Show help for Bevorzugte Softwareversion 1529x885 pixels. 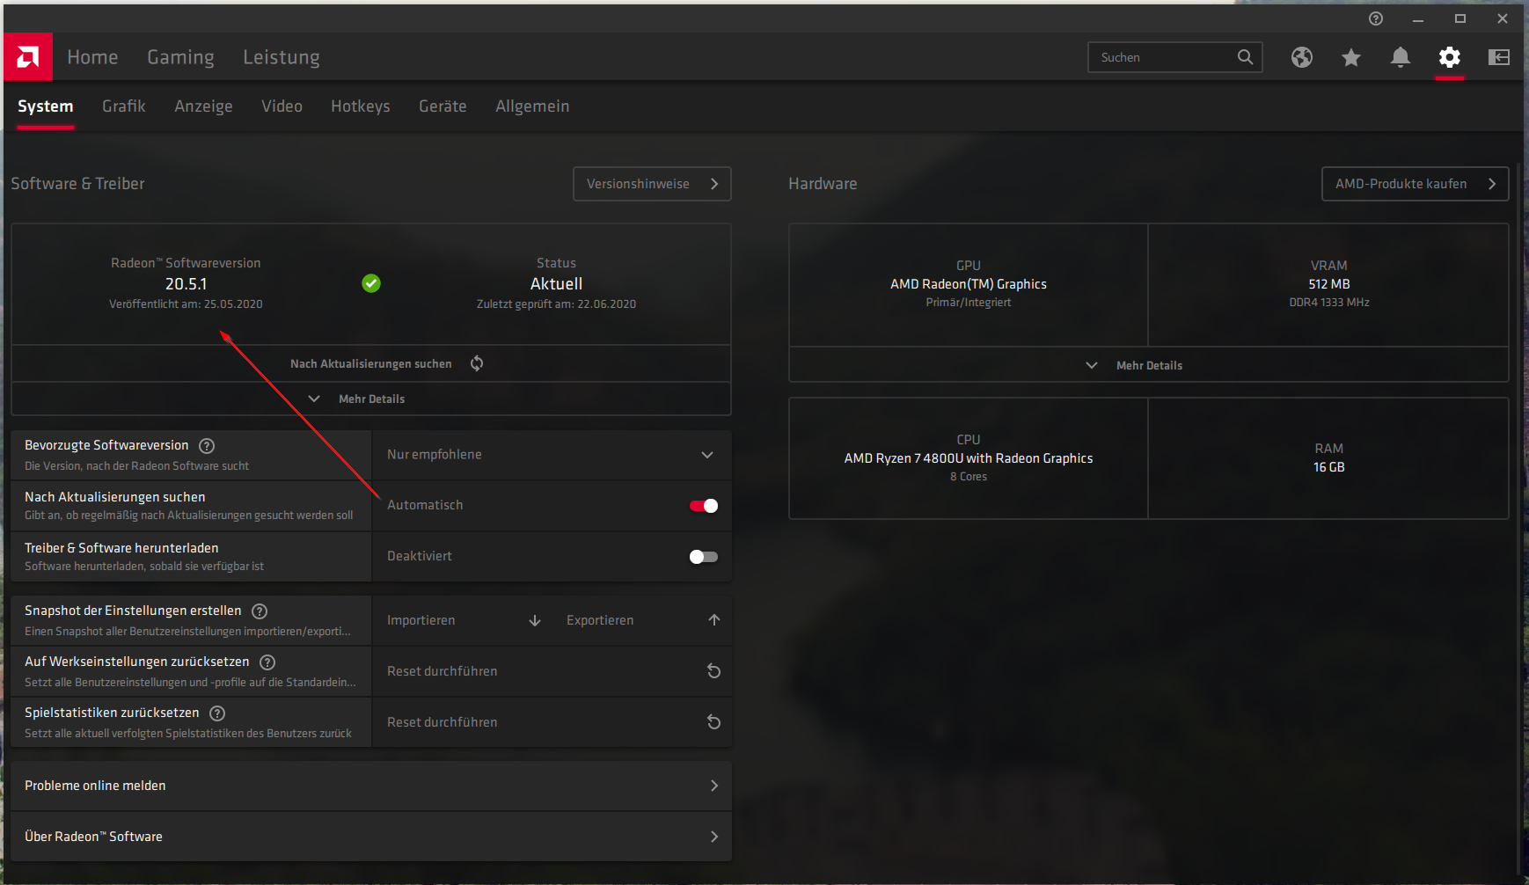[207, 446]
